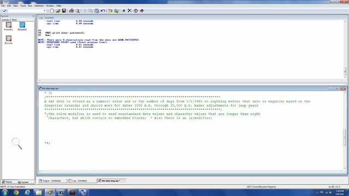Click the New document toolbar icon
This screenshot has width=349, height=196.
pos(52,11)
